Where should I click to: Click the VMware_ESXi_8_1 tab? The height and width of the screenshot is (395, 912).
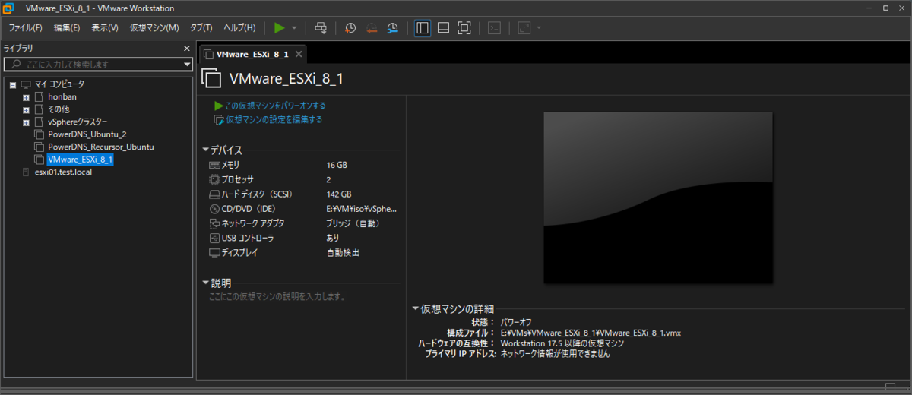click(252, 55)
